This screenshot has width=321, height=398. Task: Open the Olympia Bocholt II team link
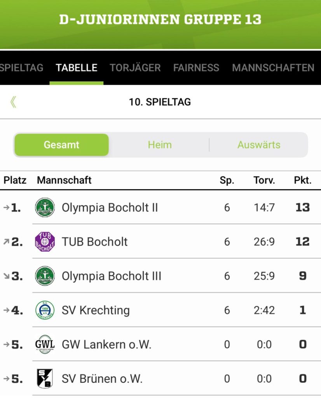click(x=110, y=208)
